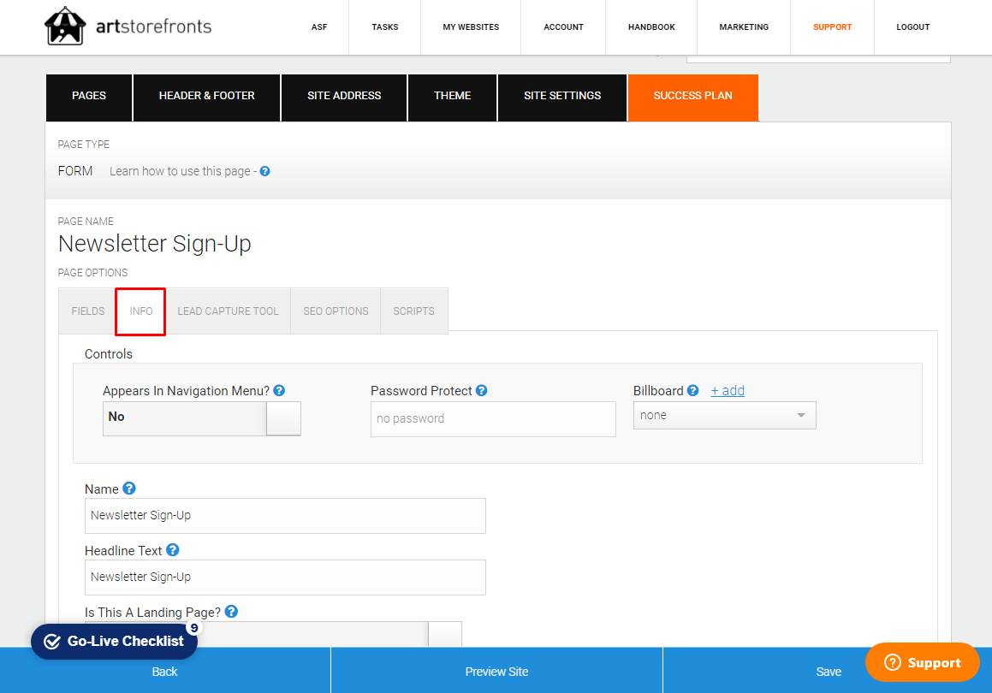The image size is (992, 693).
Task: Open HANDBOOK in top navigation
Action: point(651,27)
